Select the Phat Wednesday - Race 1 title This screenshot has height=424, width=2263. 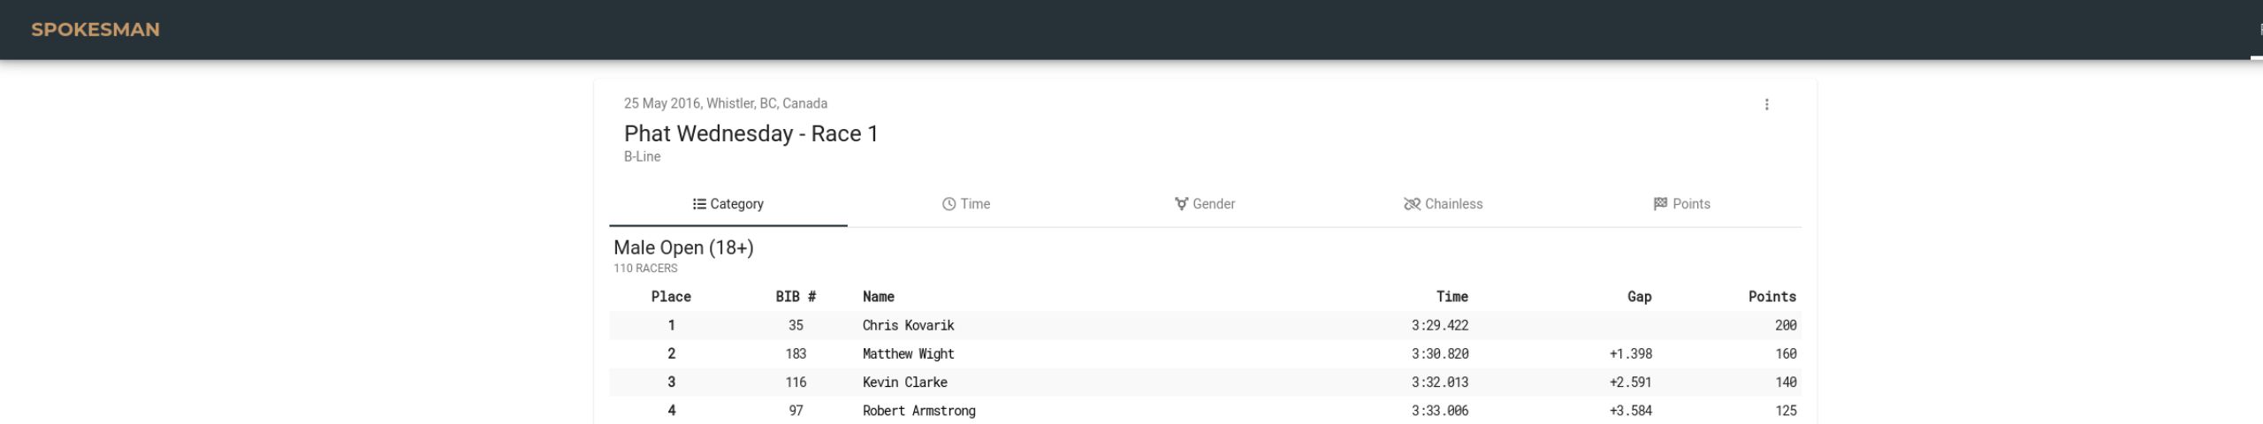pyautogui.click(x=751, y=133)
